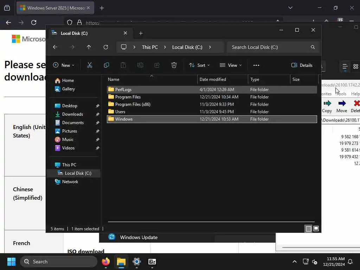Select Home in the navigation pane
The width and height of the screenshot is (360, 270).
pos(68,81)
